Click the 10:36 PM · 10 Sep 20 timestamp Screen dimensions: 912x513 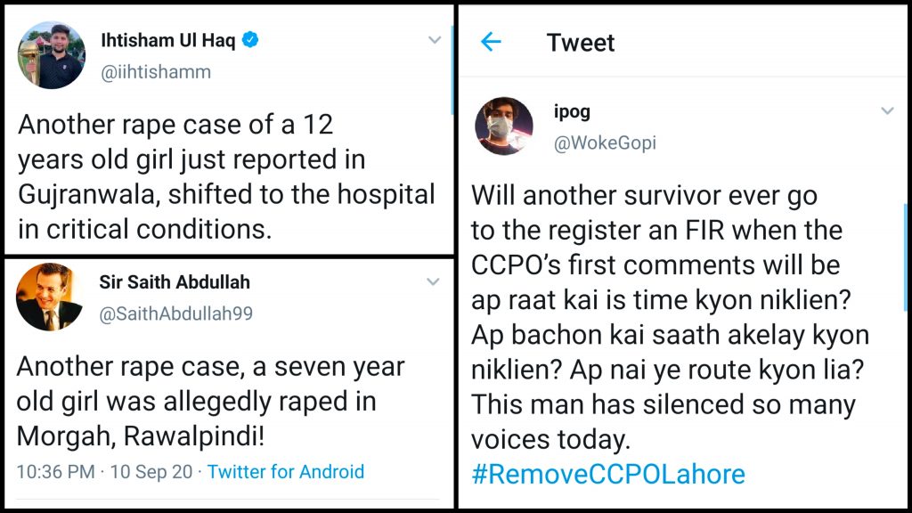tap(104, 471)
